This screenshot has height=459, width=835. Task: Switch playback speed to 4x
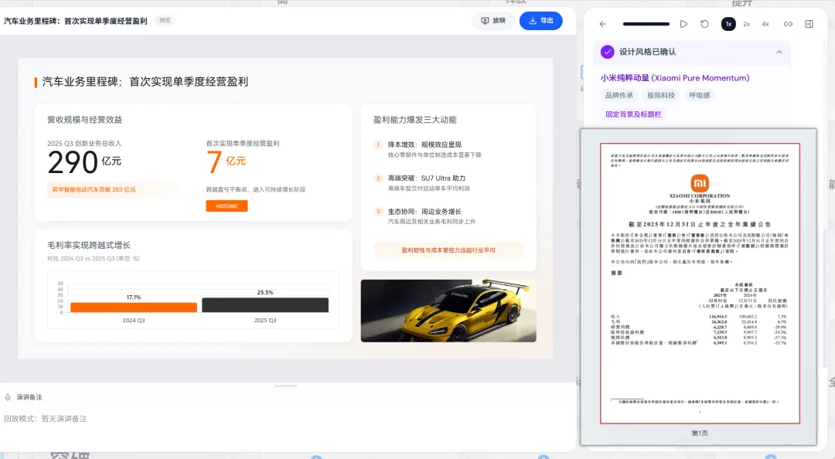765,24
